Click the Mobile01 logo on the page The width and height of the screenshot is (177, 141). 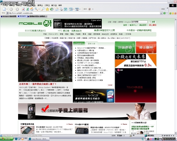coord(35,23)
